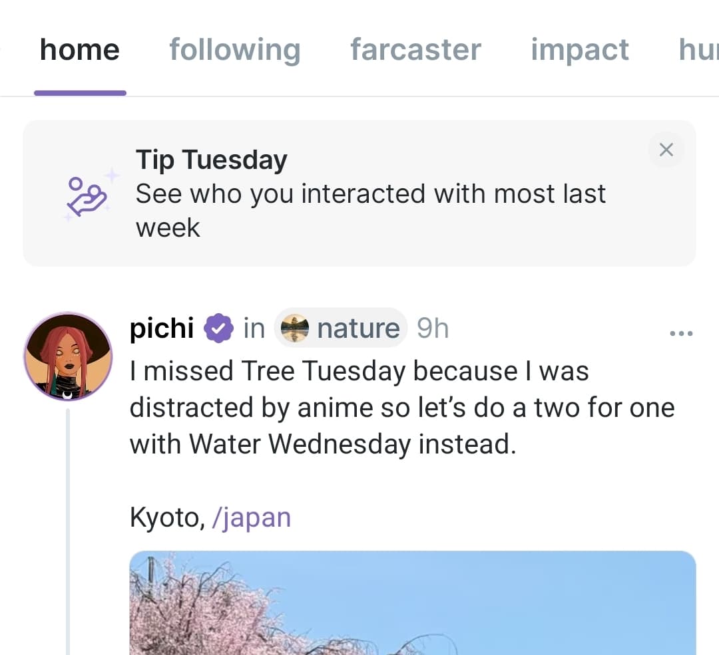Select the home tab

79,49
